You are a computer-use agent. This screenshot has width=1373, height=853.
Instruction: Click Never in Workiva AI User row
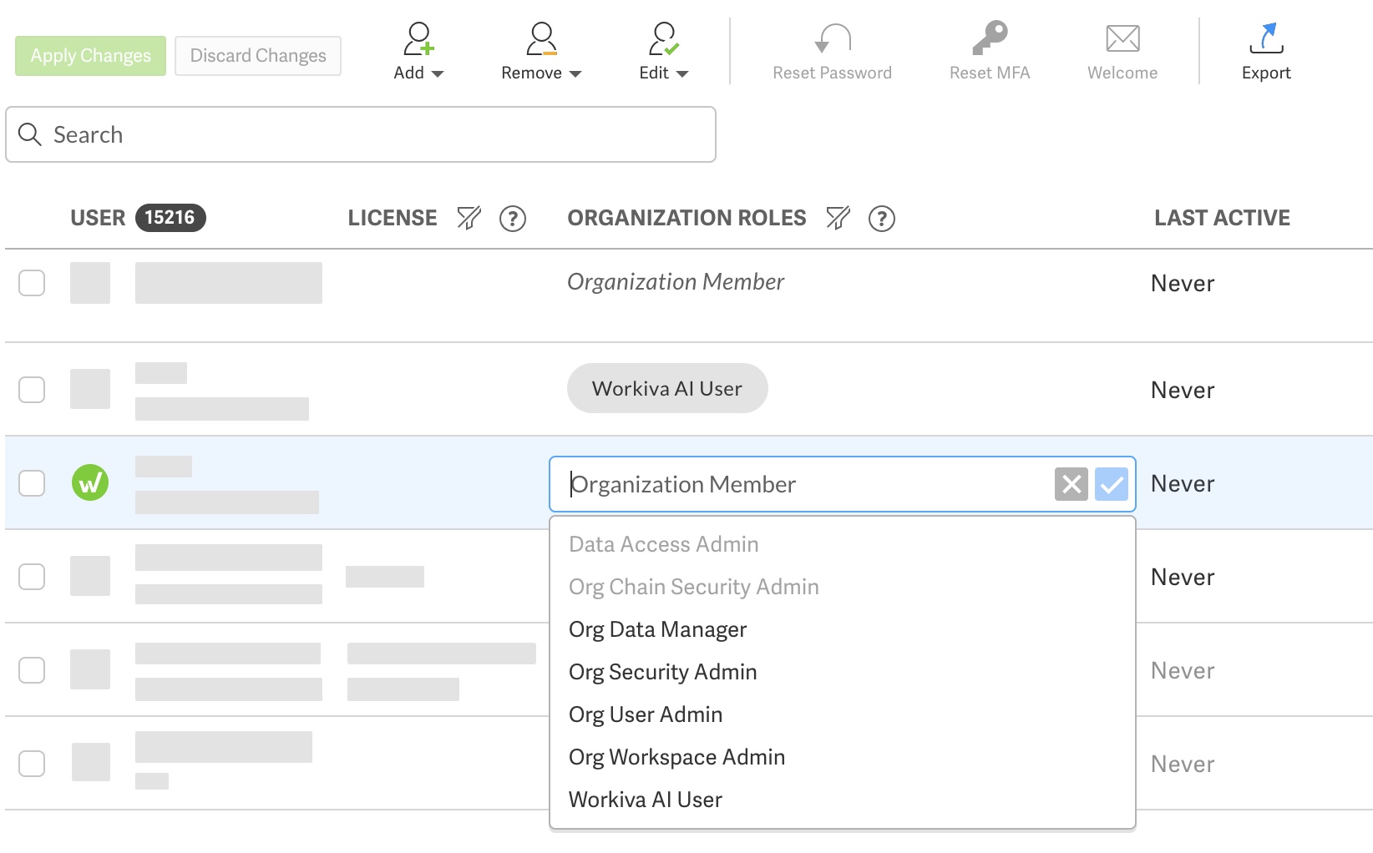1183,391
